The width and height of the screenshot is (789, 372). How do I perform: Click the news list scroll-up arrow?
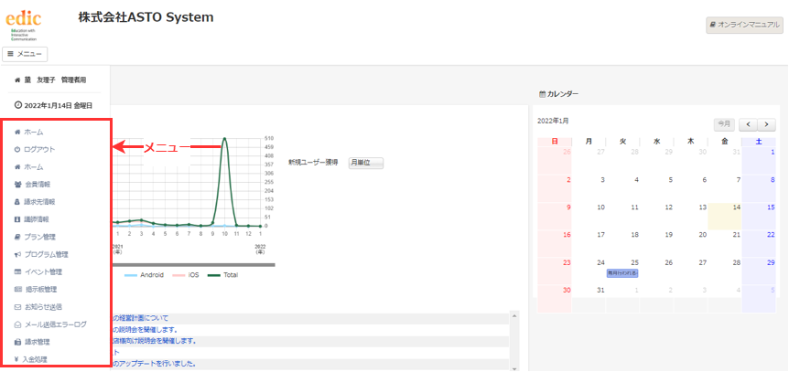point(513,315)
